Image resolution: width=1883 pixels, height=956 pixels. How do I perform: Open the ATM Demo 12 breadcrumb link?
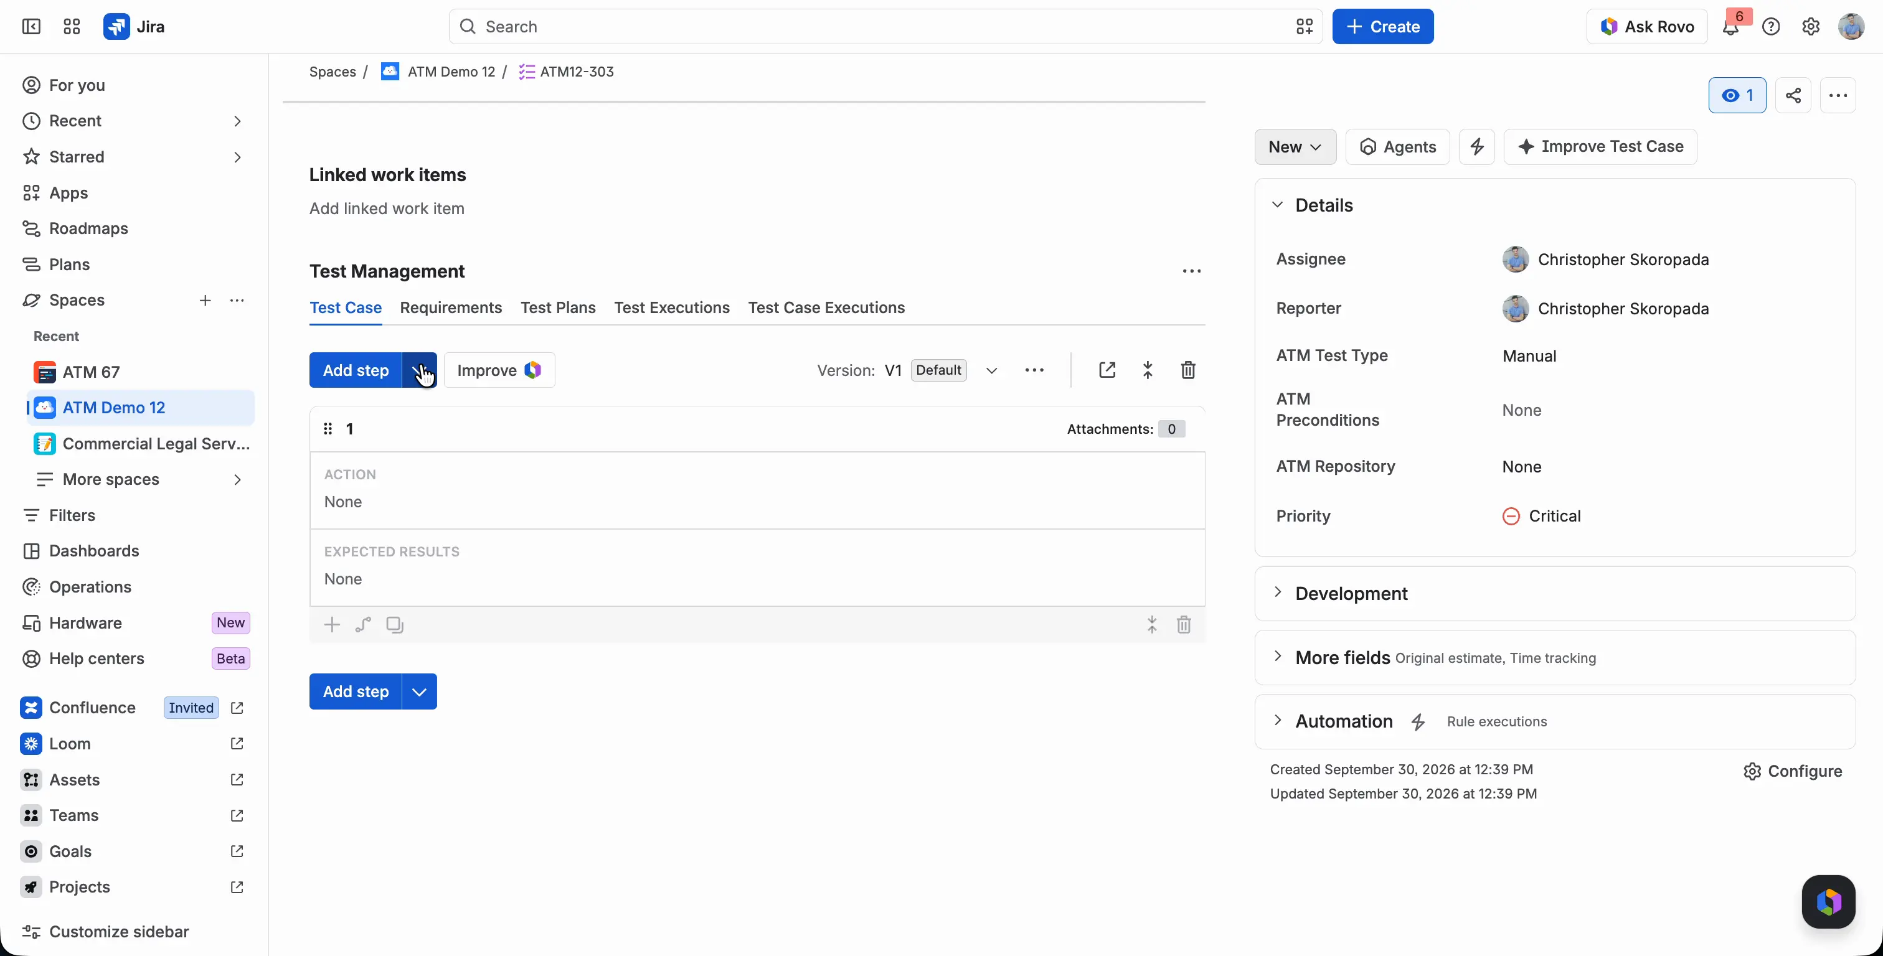click(451, 72)
